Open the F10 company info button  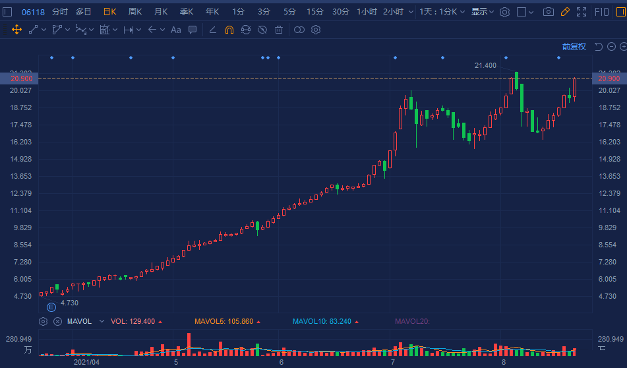click(602, 12)
